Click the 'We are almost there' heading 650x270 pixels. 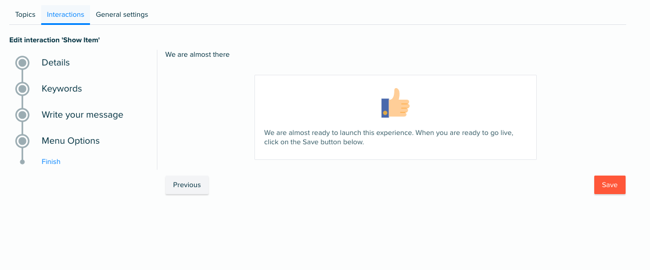pos(197,54)
